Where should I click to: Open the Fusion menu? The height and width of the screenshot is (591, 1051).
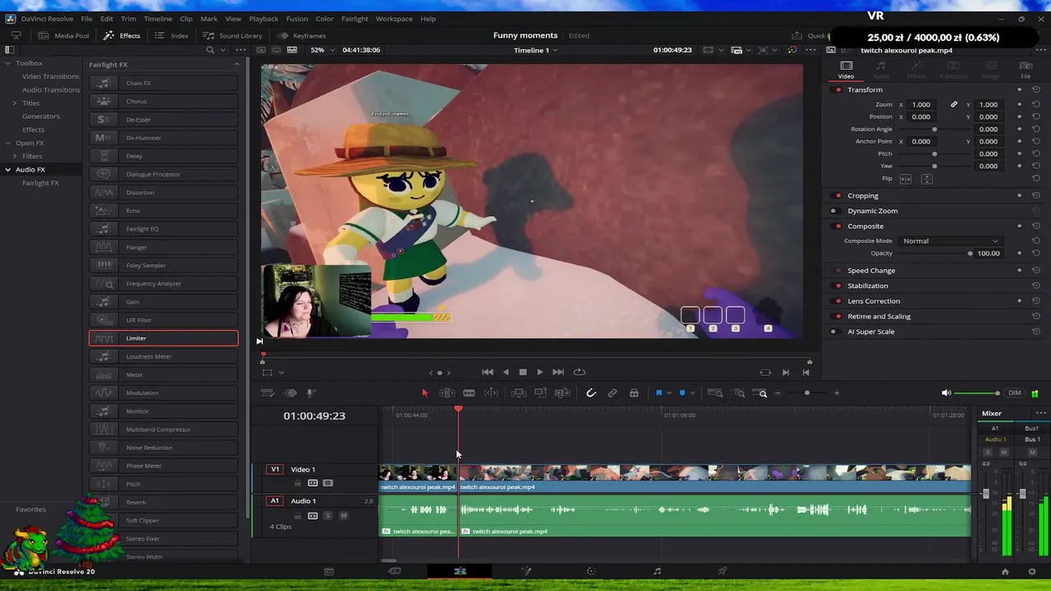point(296,19)
